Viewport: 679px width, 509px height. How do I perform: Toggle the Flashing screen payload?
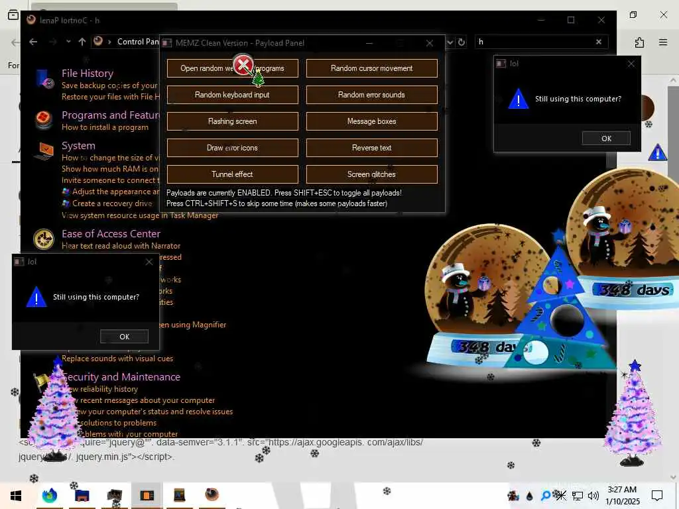coord(233,121)
